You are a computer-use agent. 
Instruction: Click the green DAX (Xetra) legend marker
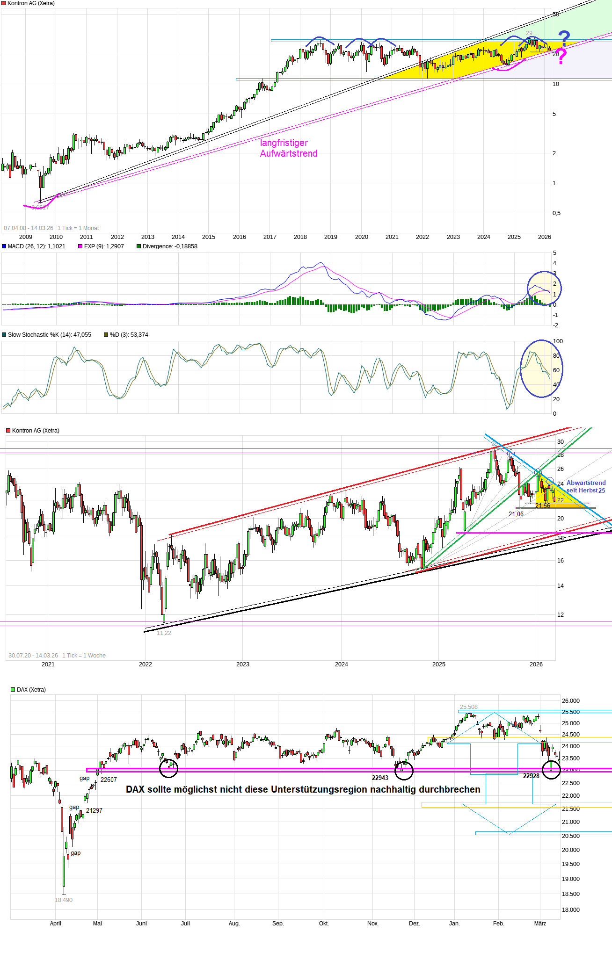tap(13, 690)
